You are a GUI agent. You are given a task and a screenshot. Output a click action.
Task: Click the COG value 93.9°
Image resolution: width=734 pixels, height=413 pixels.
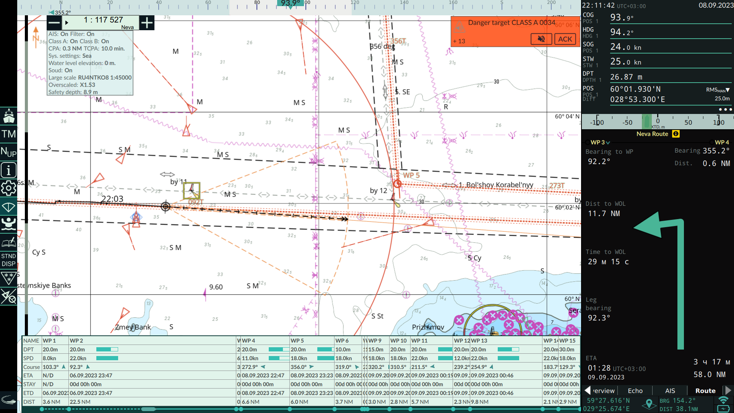[622, 18]
